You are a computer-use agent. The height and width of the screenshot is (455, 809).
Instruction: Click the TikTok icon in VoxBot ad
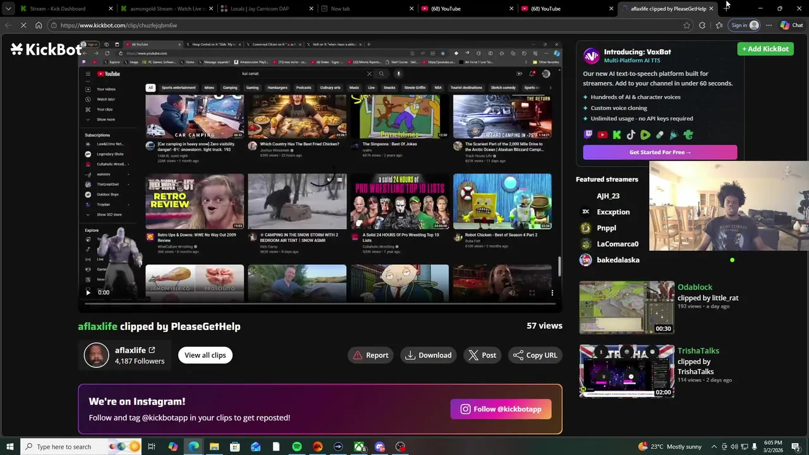click(x=631, y=135)
